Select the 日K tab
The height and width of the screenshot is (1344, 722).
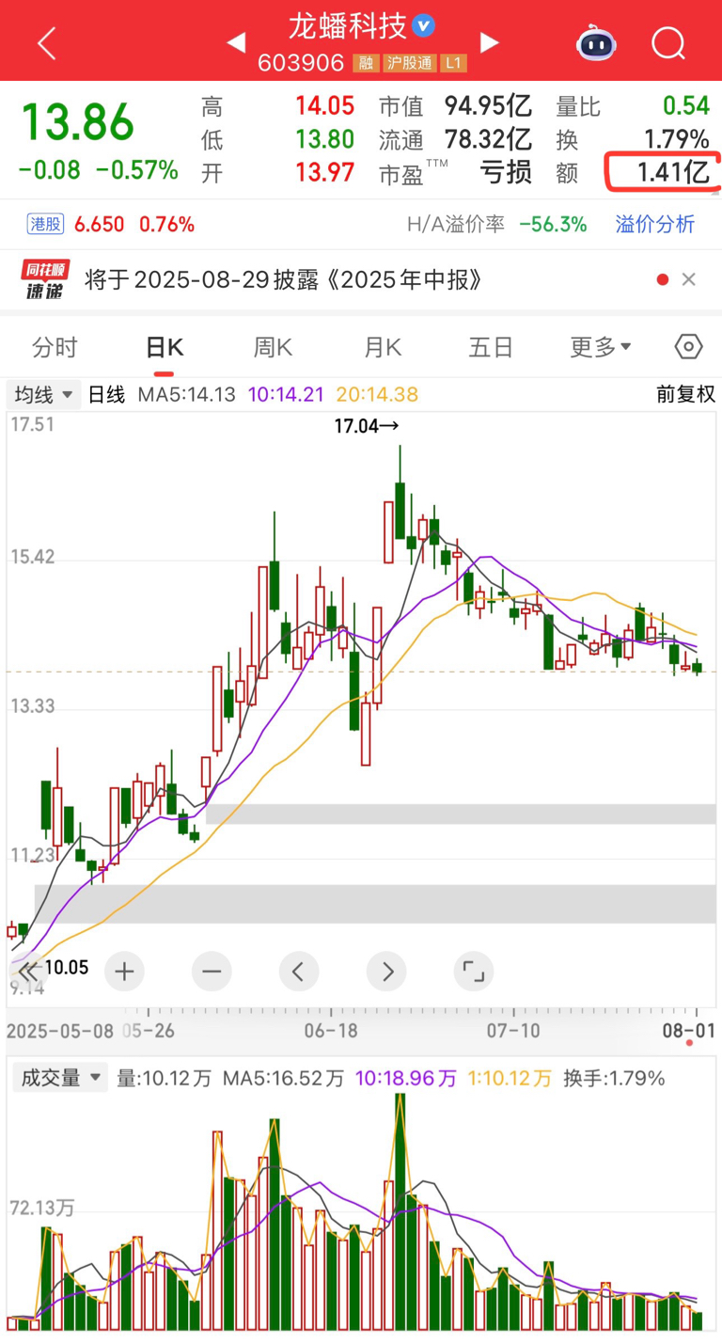(165, 347)
